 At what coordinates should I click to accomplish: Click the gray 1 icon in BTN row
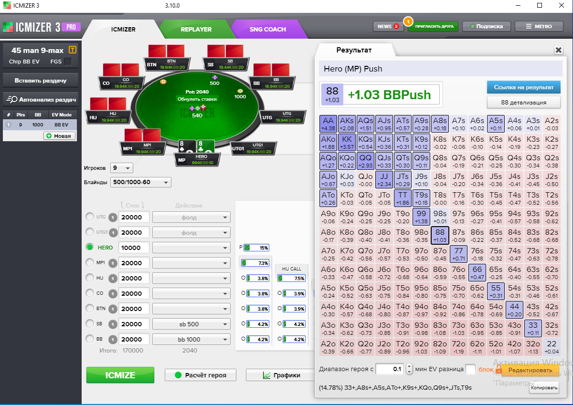[x=113, y=309]
